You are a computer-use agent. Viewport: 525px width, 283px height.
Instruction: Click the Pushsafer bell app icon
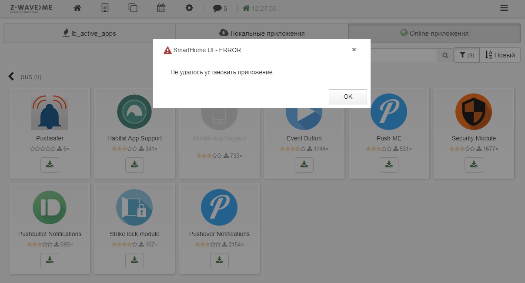[50, 112]
